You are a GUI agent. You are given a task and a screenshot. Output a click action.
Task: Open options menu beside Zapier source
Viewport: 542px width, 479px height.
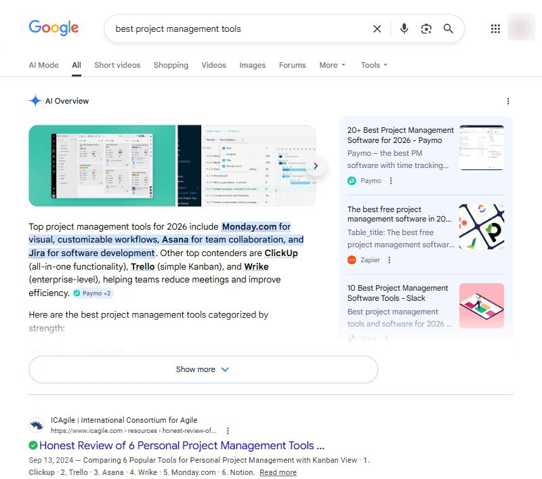coord(389,259)
